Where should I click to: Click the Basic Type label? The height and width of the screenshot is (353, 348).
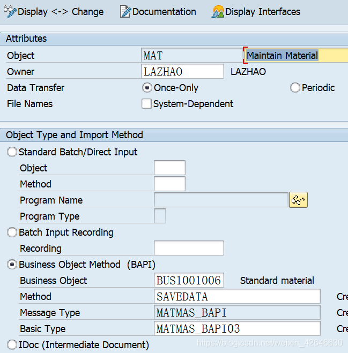[x=42, y=329]
